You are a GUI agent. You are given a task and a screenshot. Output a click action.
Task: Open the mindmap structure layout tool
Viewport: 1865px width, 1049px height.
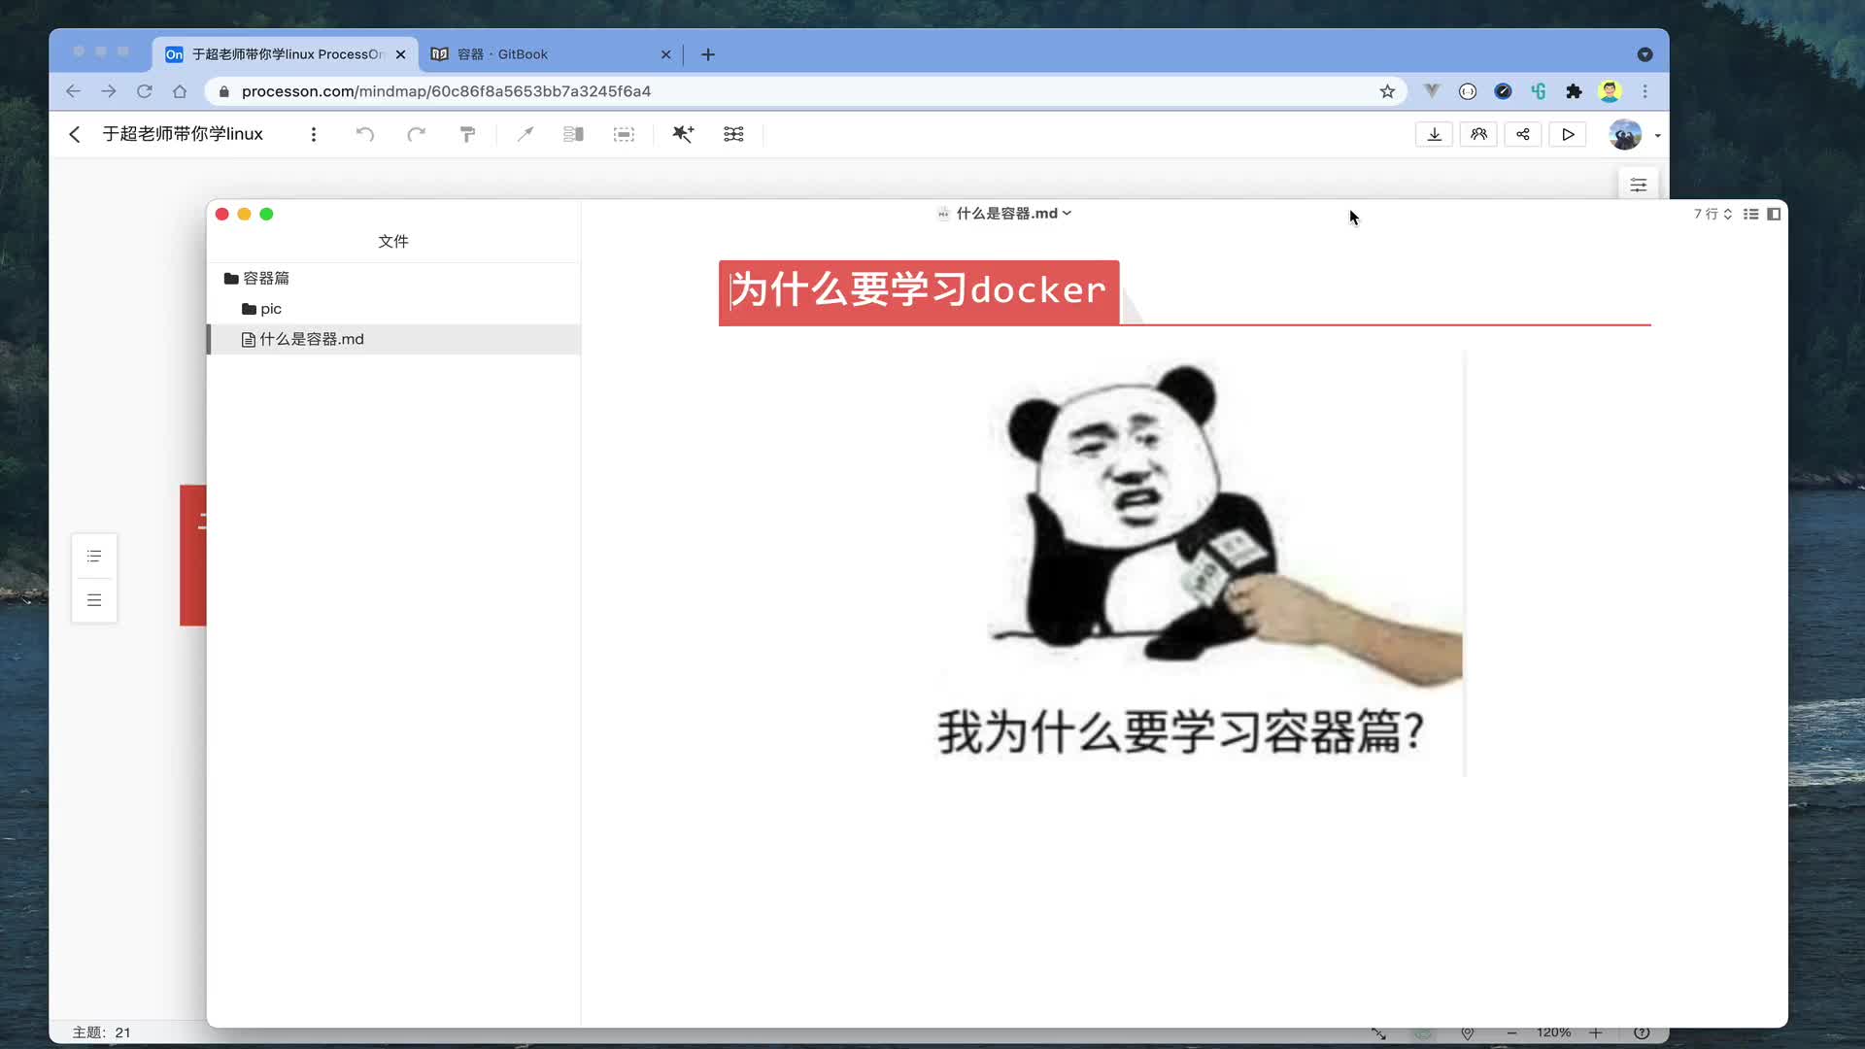click(733, 134)
